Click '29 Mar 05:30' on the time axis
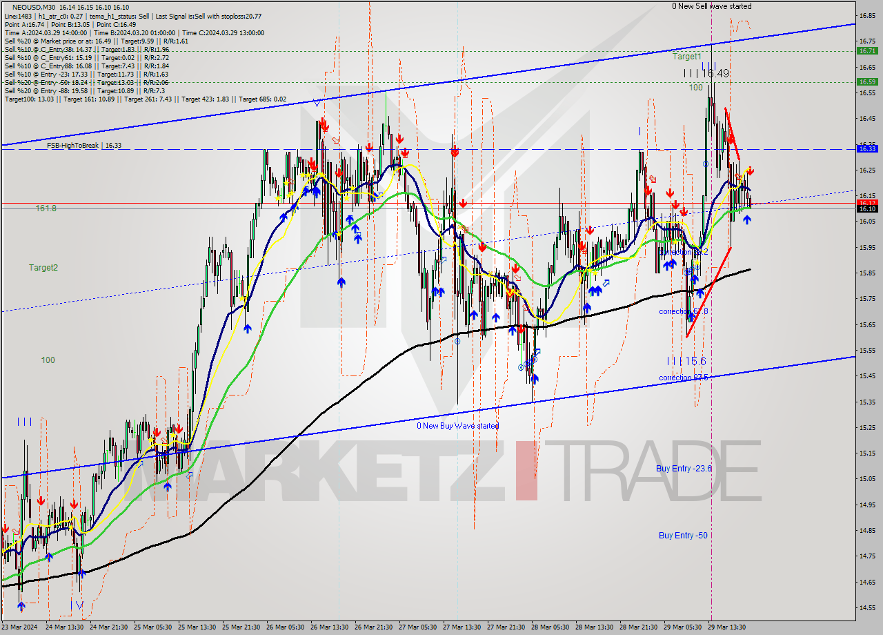 [683, 627]
